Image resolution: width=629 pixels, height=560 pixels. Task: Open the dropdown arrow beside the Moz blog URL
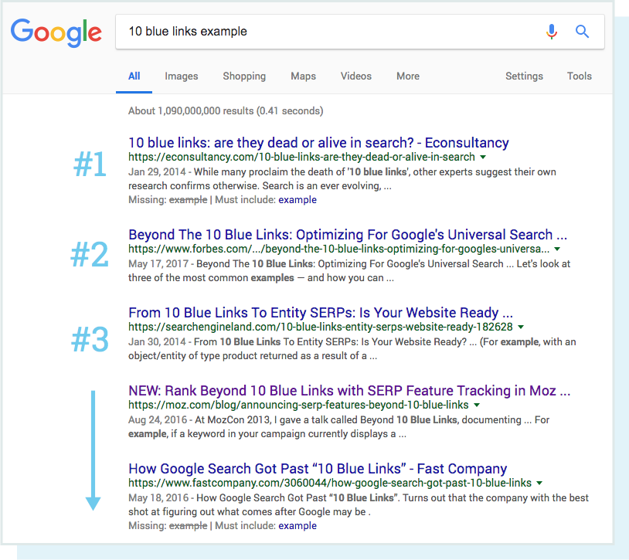click(478, 405)
